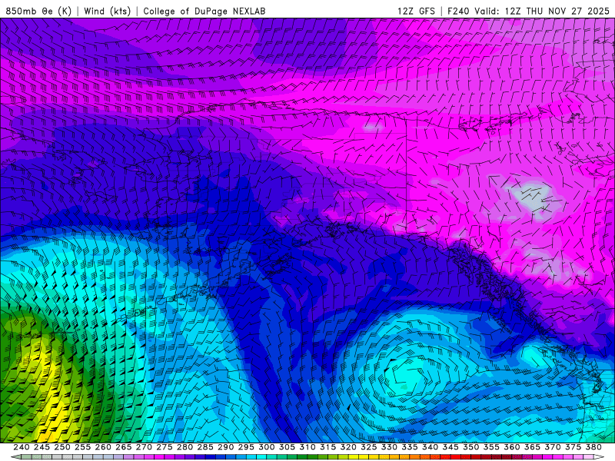Click the 345 scale label

pyautogui.click(x=450, y=447)
